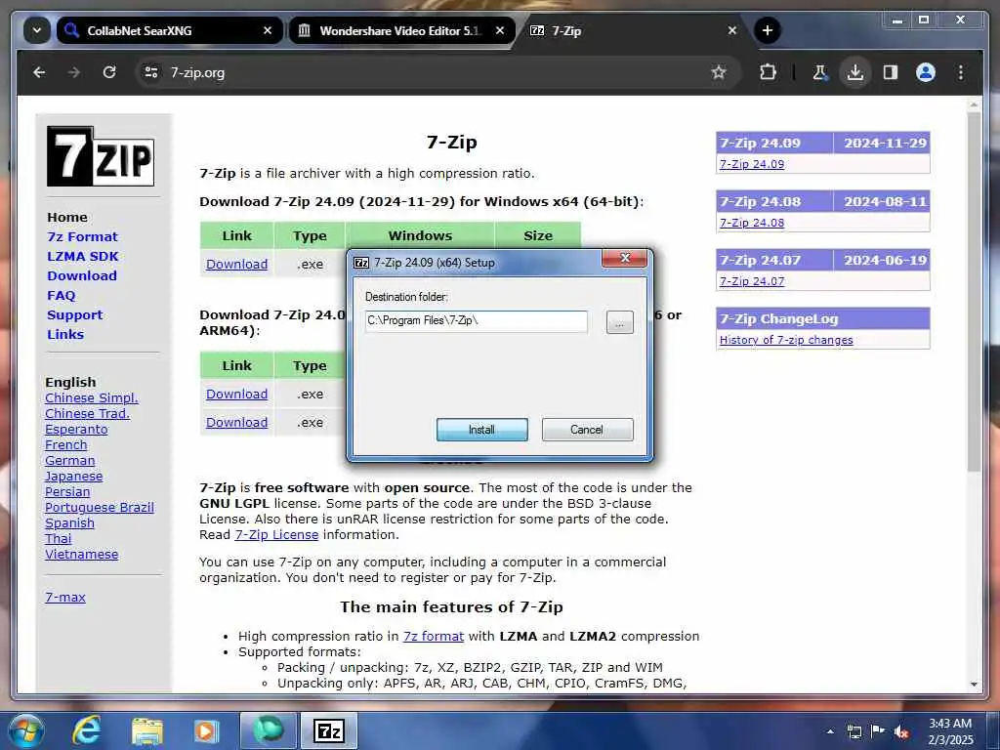The image size is (1000, 750).
Task: Open 7z Format sidebar link
Action: (x=82, y=237)
